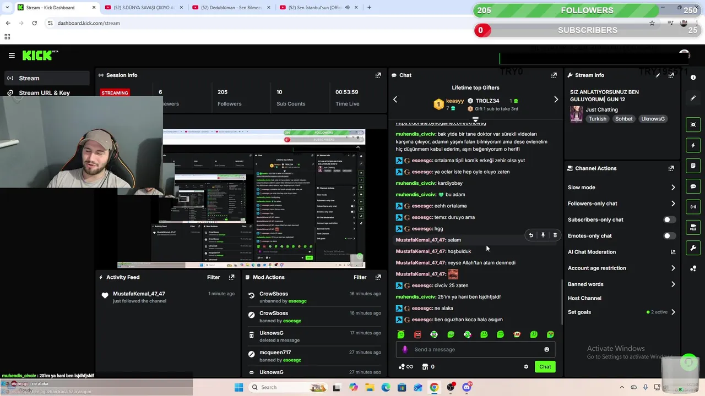Send message with Chat button
Screen dimensions: 705x396
[x=545, y=367]
